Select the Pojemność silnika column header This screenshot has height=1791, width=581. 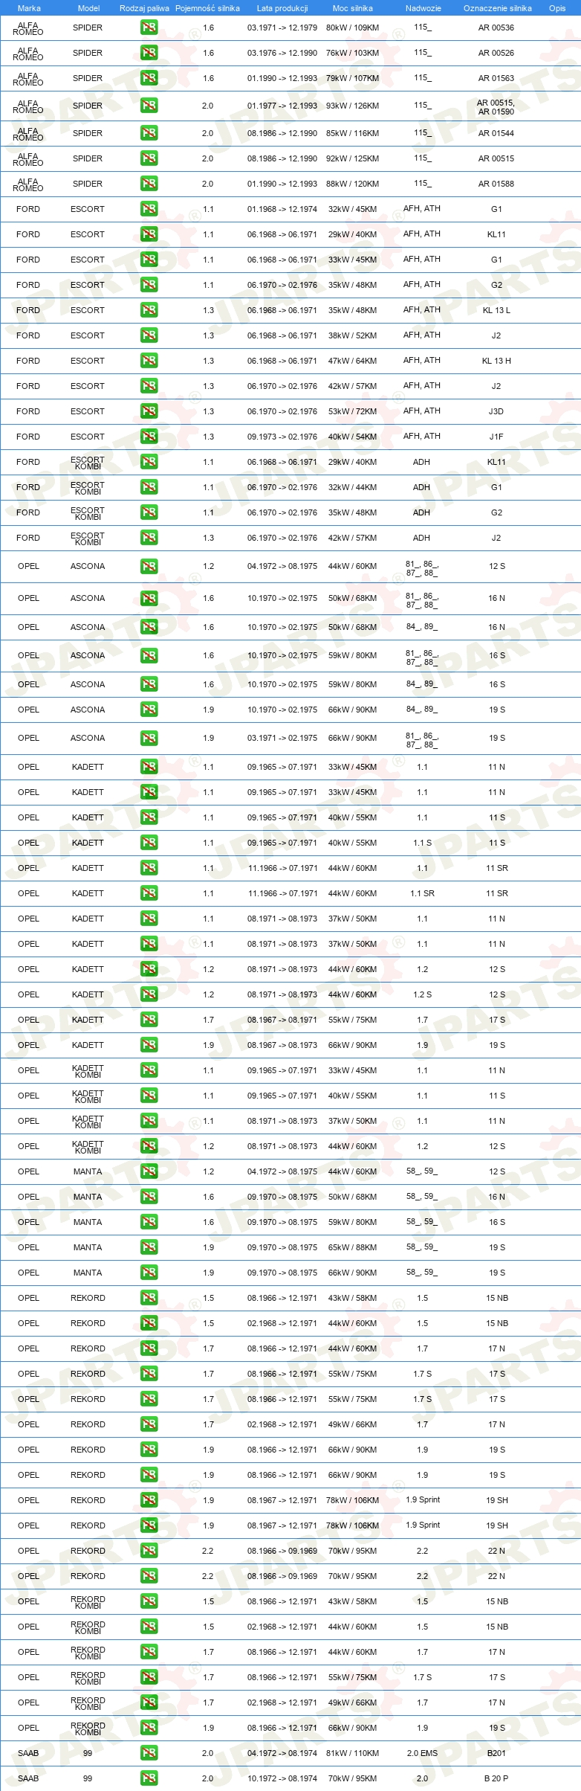pos(207,8)
